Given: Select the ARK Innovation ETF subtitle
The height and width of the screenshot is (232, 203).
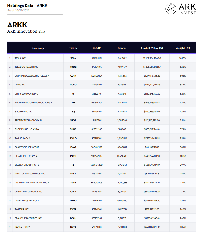Looking at the screenshot, I should point(26,31).
